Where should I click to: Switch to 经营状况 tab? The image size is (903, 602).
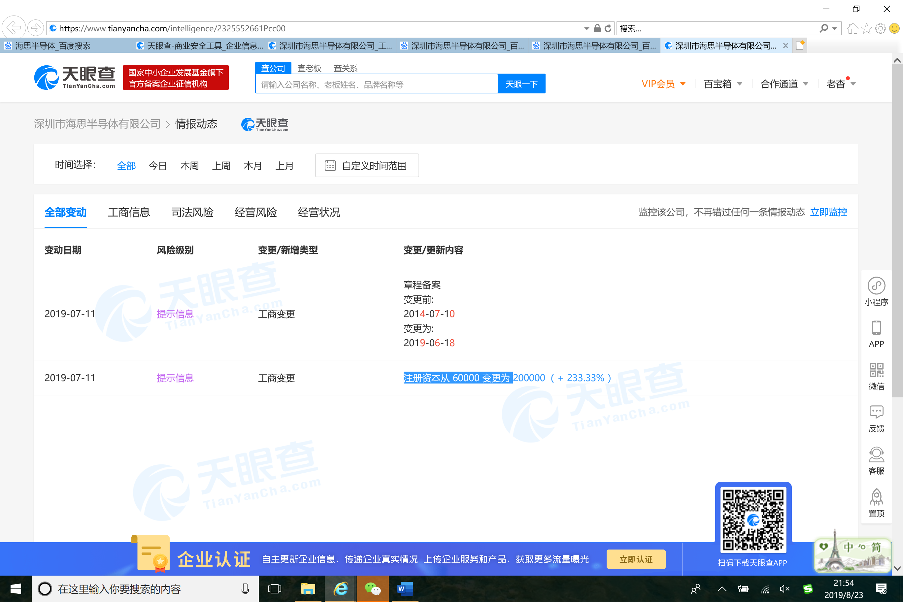(x=319, y=212)
